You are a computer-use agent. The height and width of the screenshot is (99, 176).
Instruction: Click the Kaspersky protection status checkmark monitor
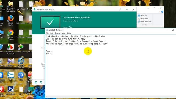[50, 22]
